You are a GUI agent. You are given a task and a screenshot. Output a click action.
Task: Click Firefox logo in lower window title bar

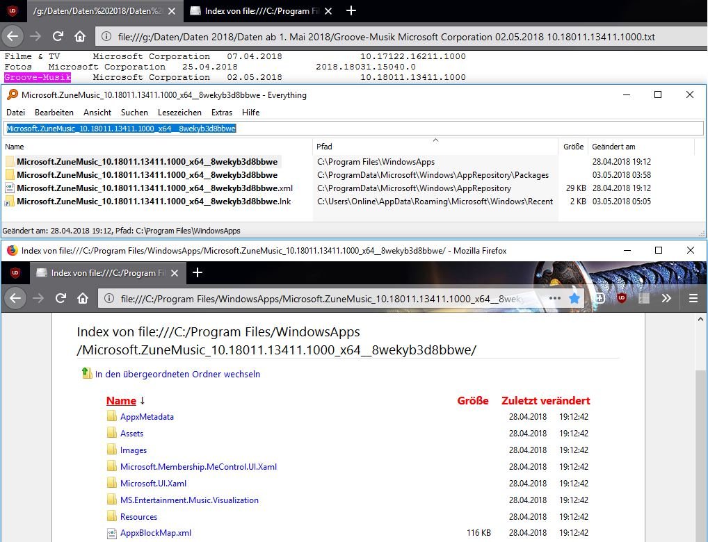[13, 250]
